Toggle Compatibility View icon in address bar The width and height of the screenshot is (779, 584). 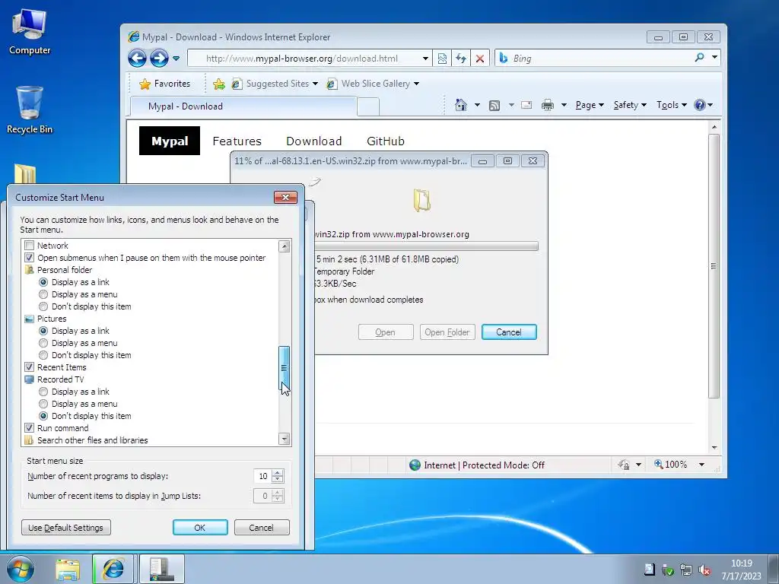pyautogui.click(x=442, y=59)
